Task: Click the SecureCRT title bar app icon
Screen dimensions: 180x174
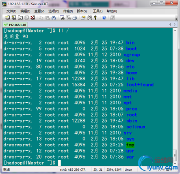Action: click(x=4, y=4)
